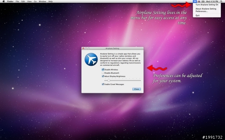Click the Airplane Setting window title bar
This screenshot has width=225, height=140.
point(112,48)
